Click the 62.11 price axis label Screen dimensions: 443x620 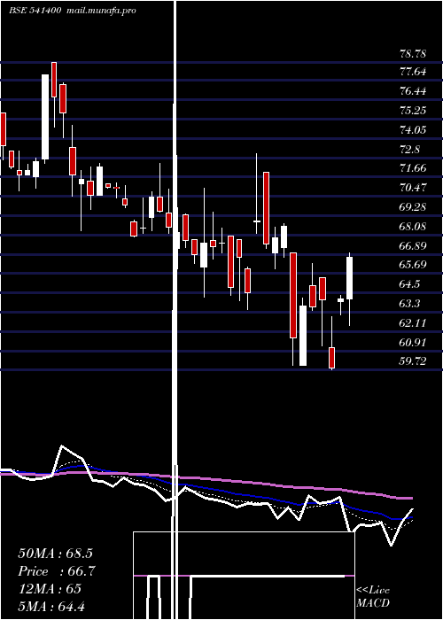coord(413,323)
